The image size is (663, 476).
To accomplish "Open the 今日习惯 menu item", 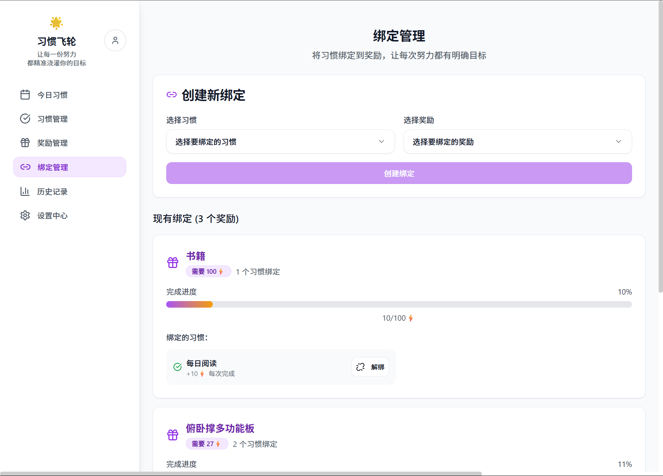I will pyautogui.click(x=69, y=95).
